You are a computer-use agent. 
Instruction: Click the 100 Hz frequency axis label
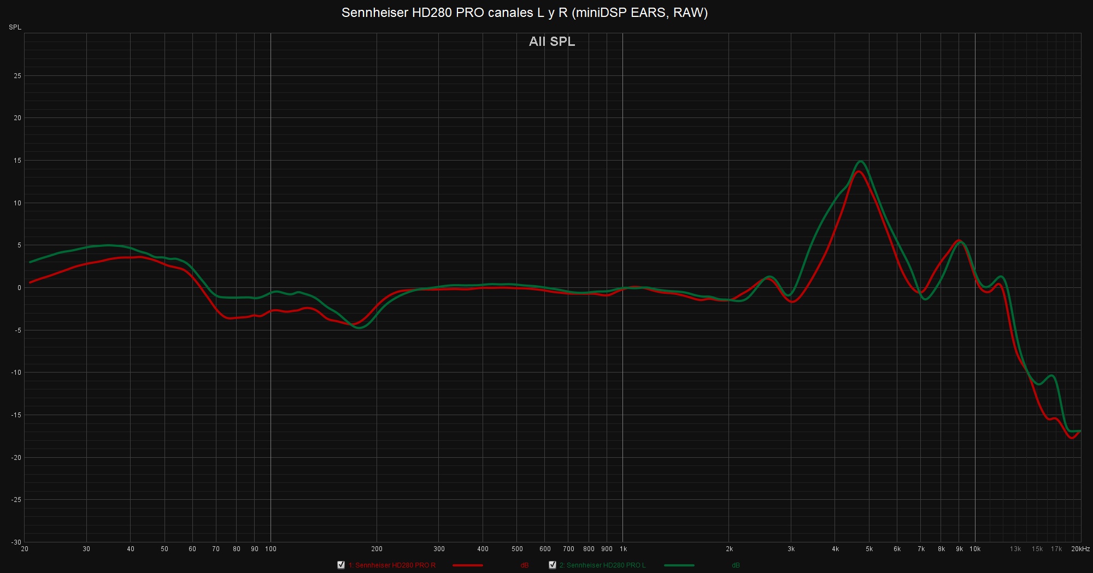[x=271, y=549]
